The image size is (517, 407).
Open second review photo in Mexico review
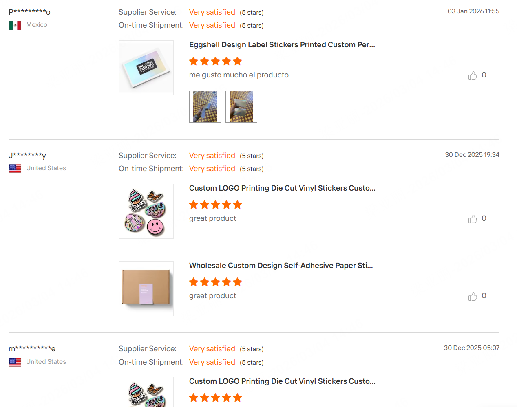(241, 107)
